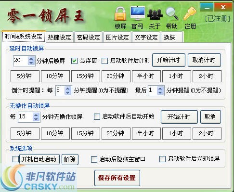Choose 2小时 preset under 延时自动锁屏
The height and width of the screenshot is (192, 234).
[x=207, y=76]
